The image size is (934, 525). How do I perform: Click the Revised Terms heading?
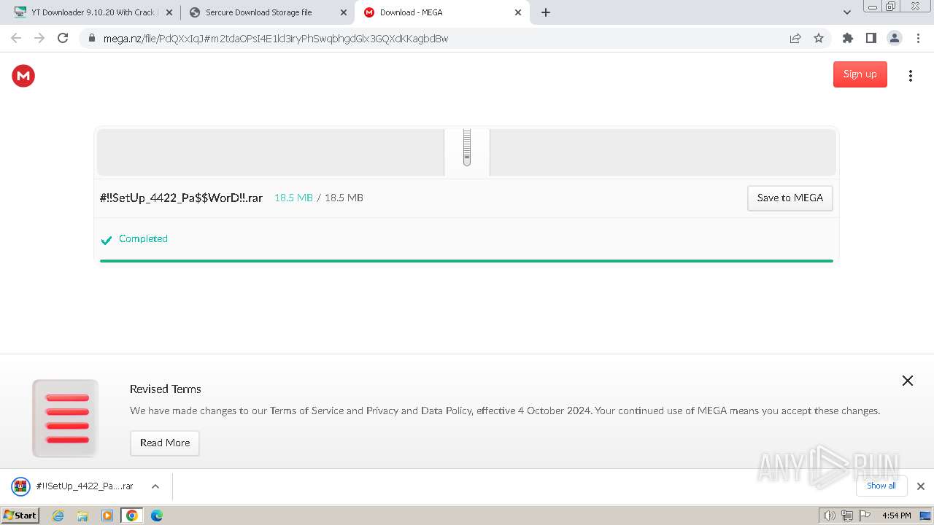point(166,389)
